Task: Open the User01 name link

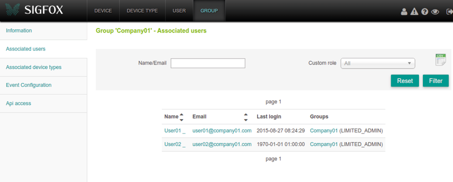Action: pos(175,130)
